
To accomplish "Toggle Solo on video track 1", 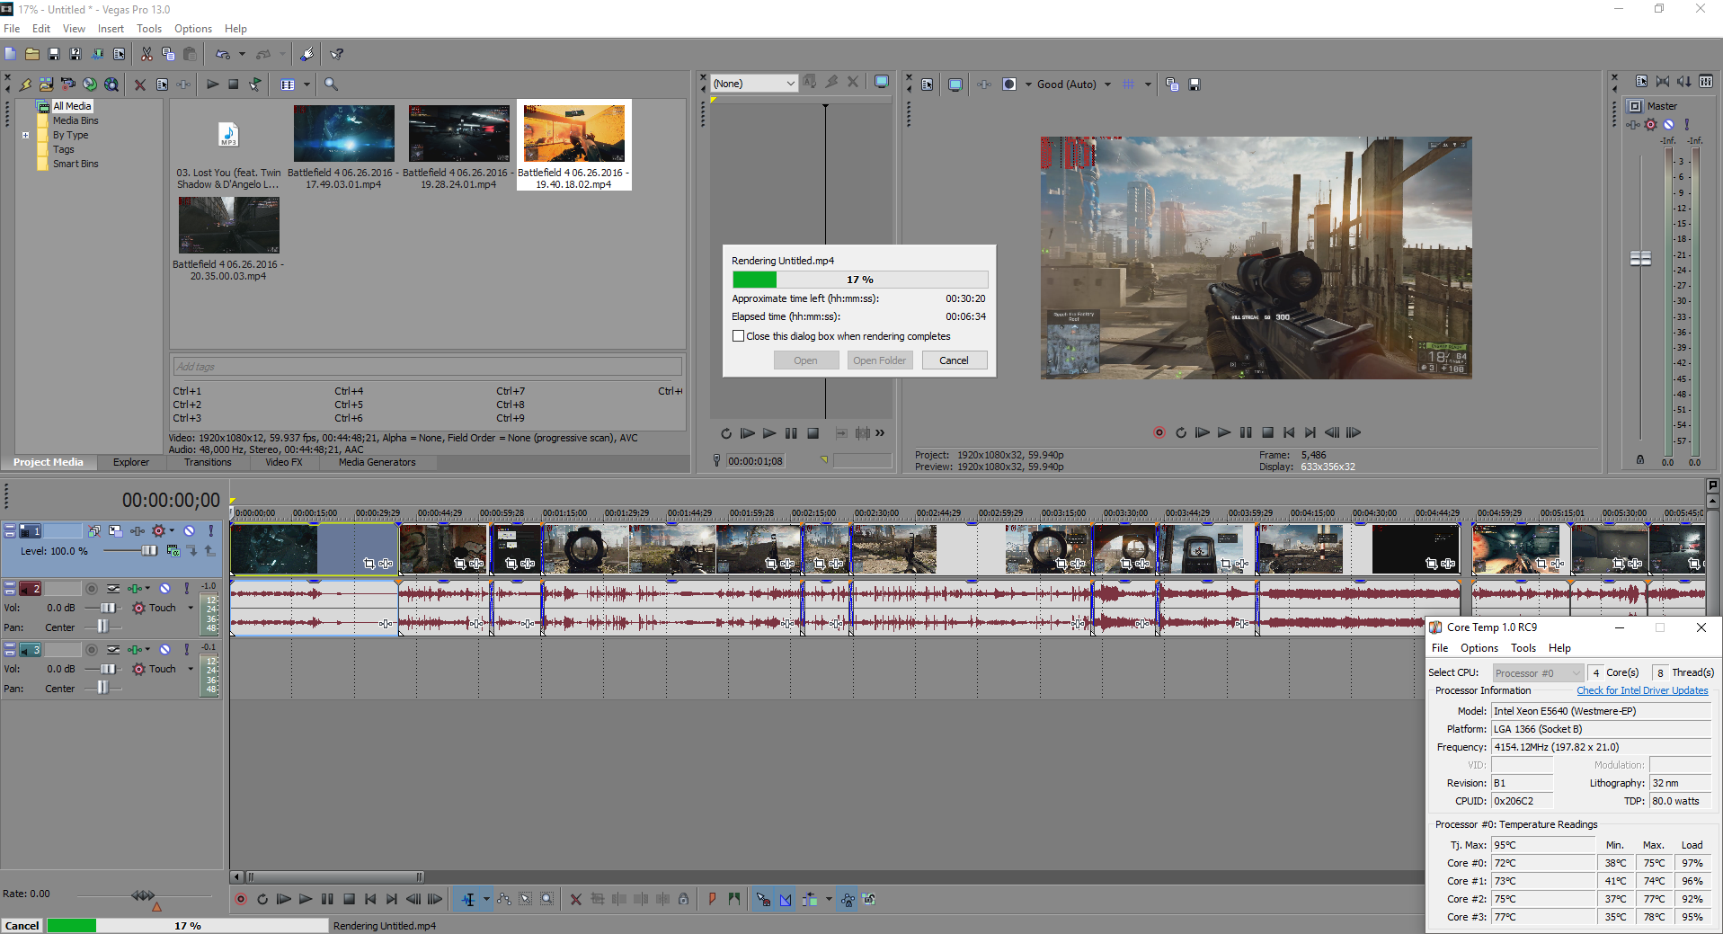I will [x=211, y=531].
